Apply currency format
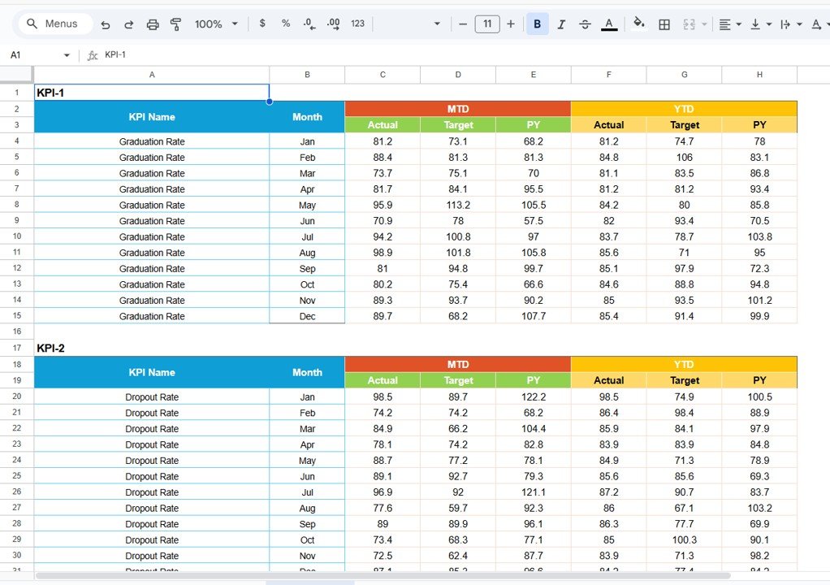 pos(262,24)
